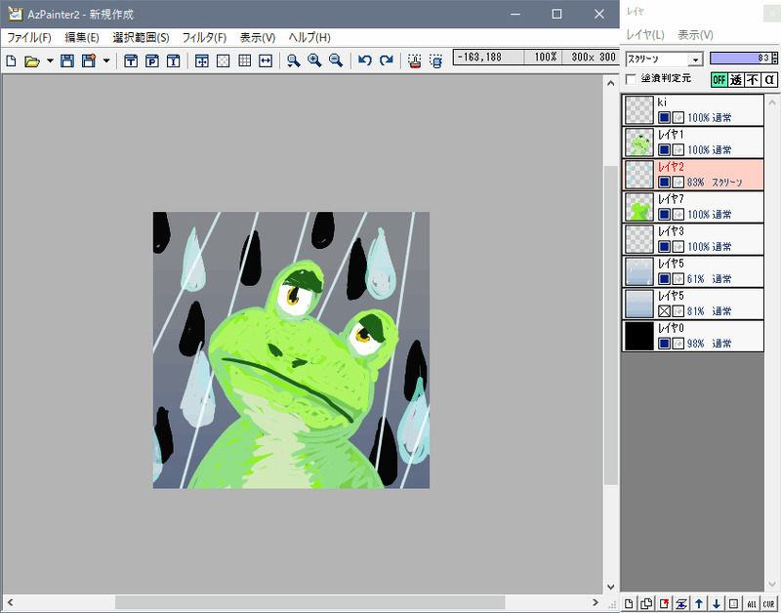Screen dimensions: 781x613
Task: Save the image with the floppy disk icon
Action: [x=67, y=61]
